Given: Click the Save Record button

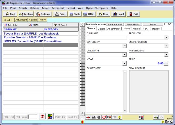Looking at the screenshot, I should [x=115, y=24].
